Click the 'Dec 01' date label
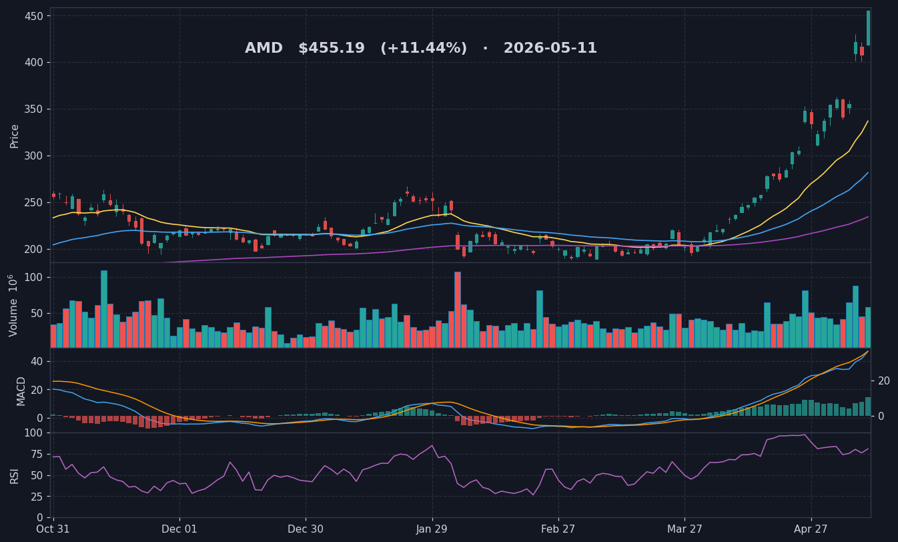This screenshot has width=898, height=542. 179,529
